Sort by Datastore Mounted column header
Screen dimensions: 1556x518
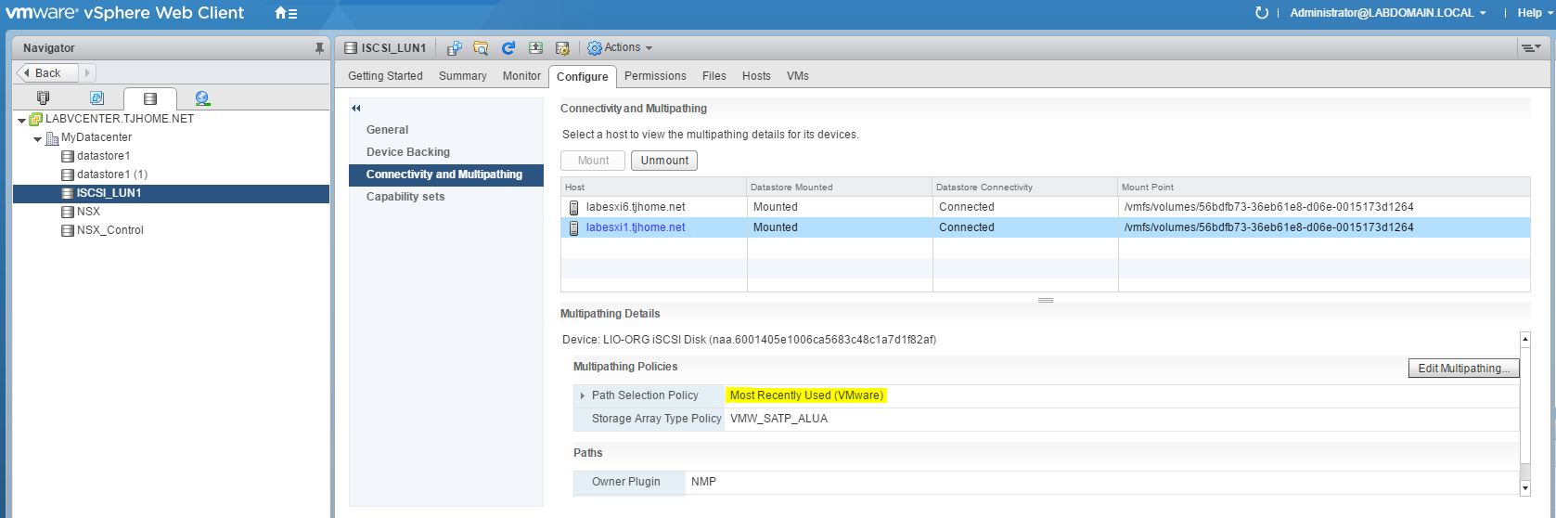click(840, 187)
